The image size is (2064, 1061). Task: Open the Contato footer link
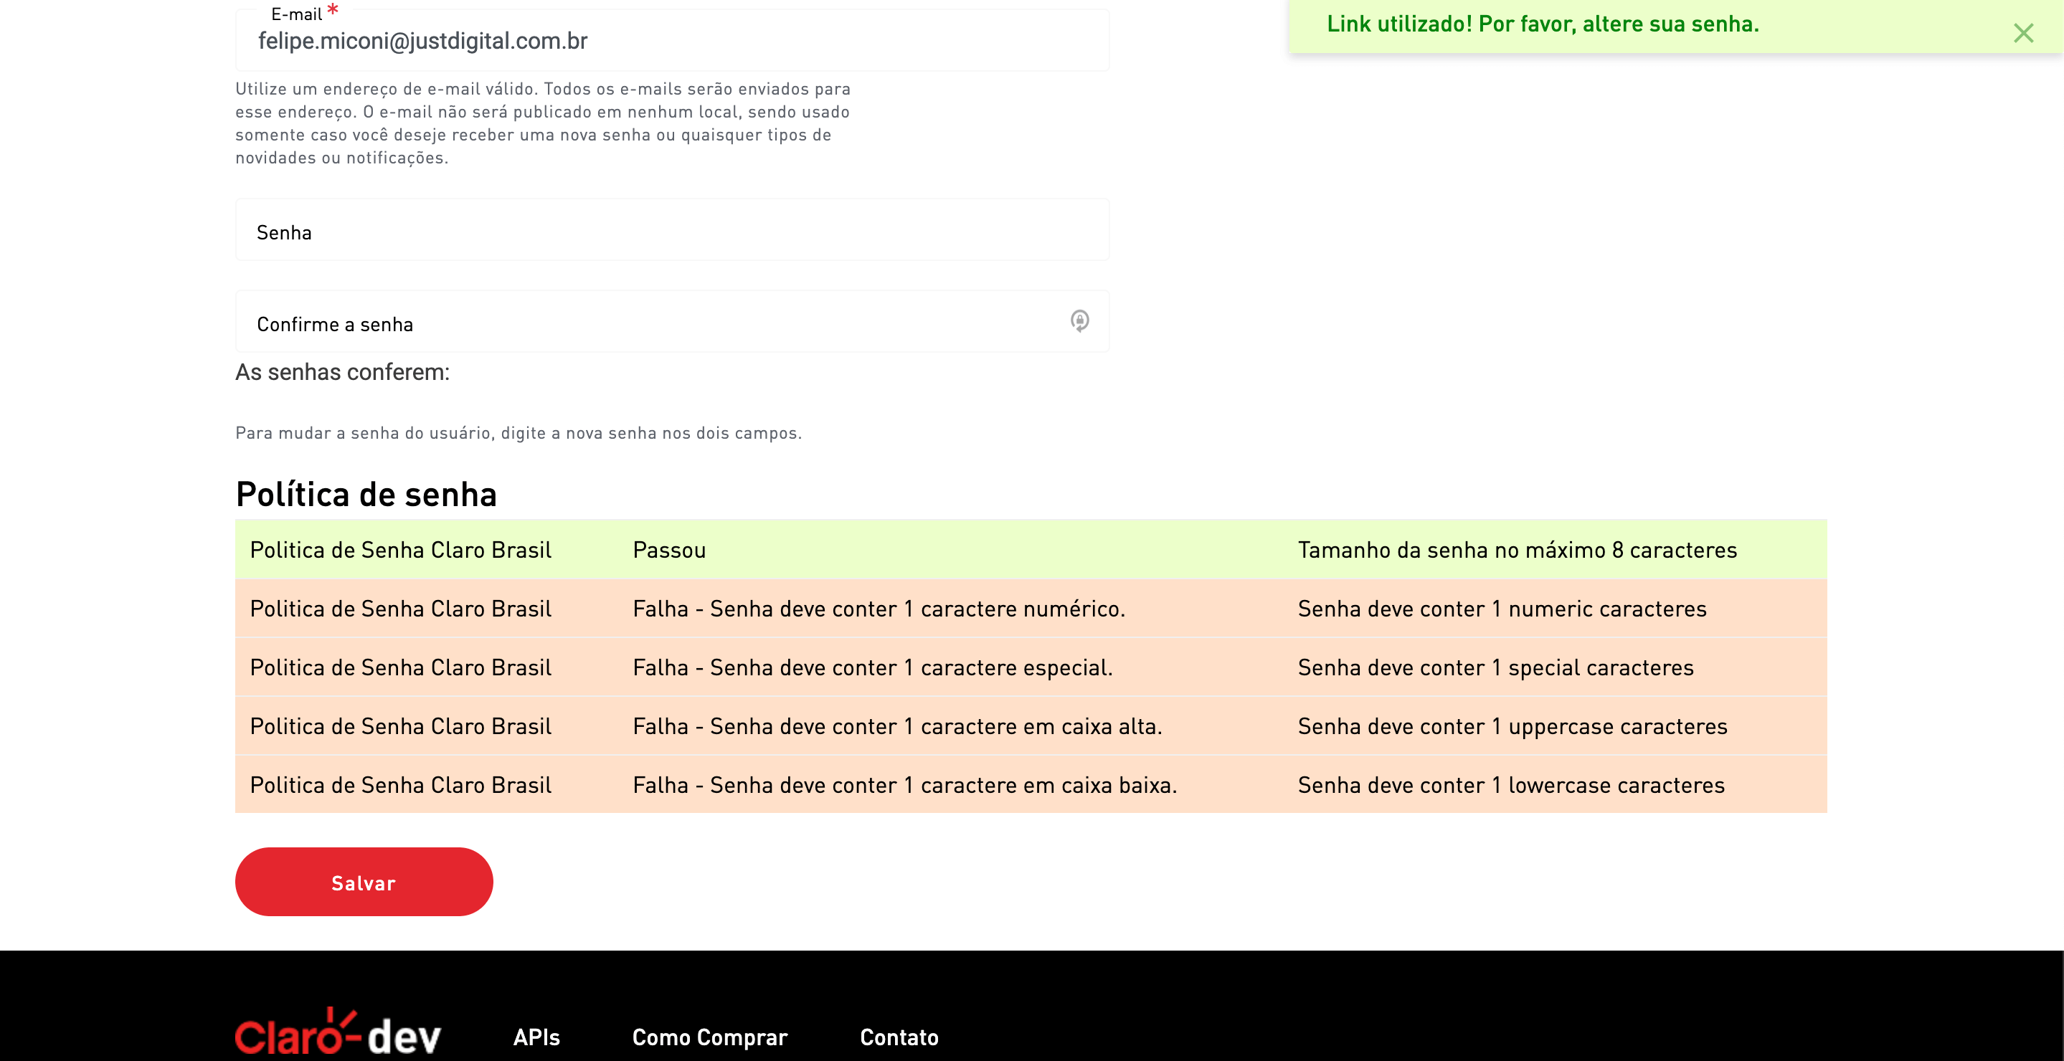tap(899, 1037)
